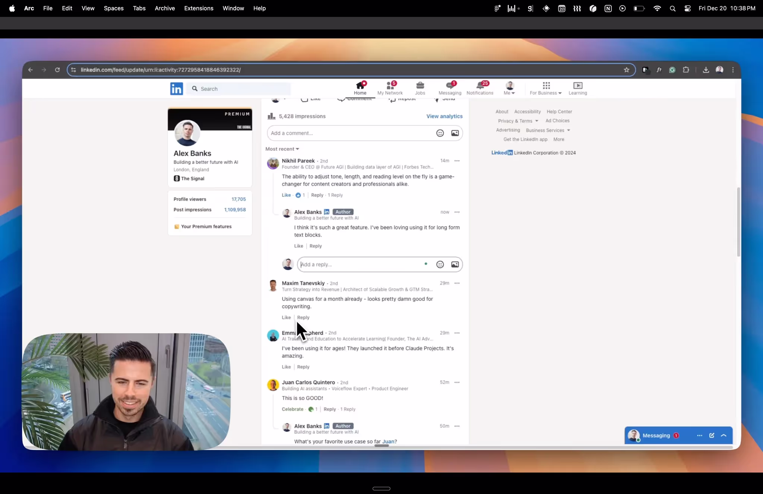This screenshot has width=763, height=494.
Task: Bookmark page with star icon
Action: coord(626,70)
